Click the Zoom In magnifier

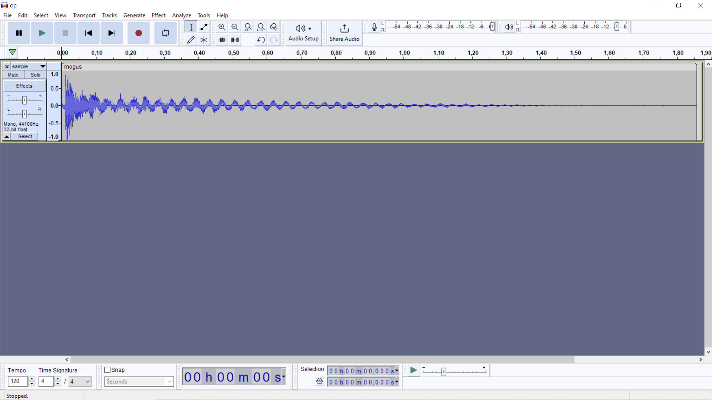[222, 27]
